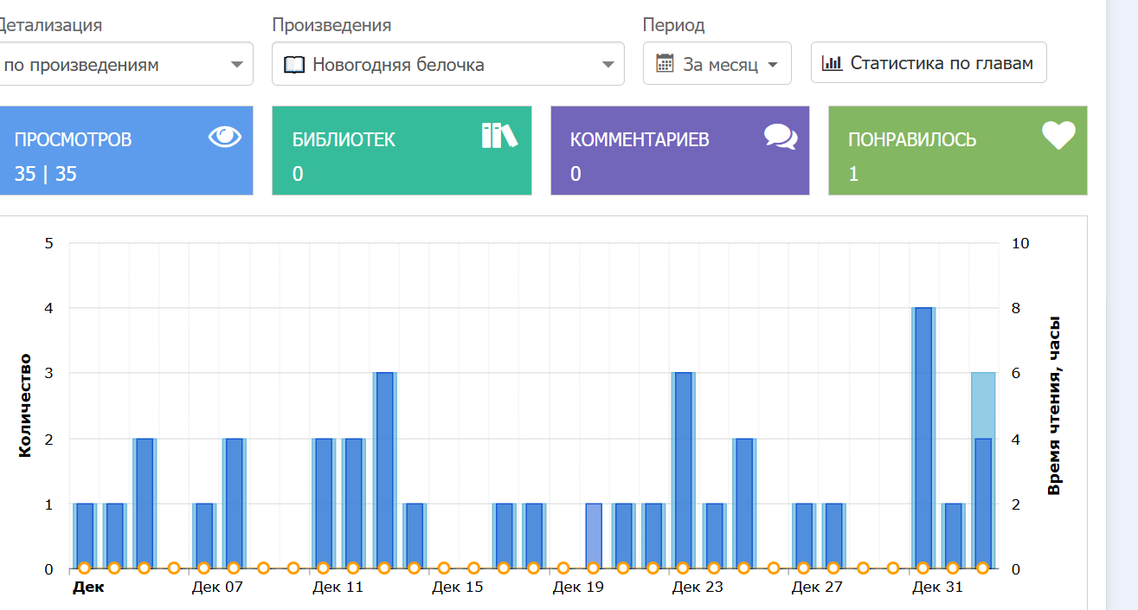Click the orange data point above Дек 23
Image resolution: width=1138 pixels, height=610 pixels.
(684, 568)
